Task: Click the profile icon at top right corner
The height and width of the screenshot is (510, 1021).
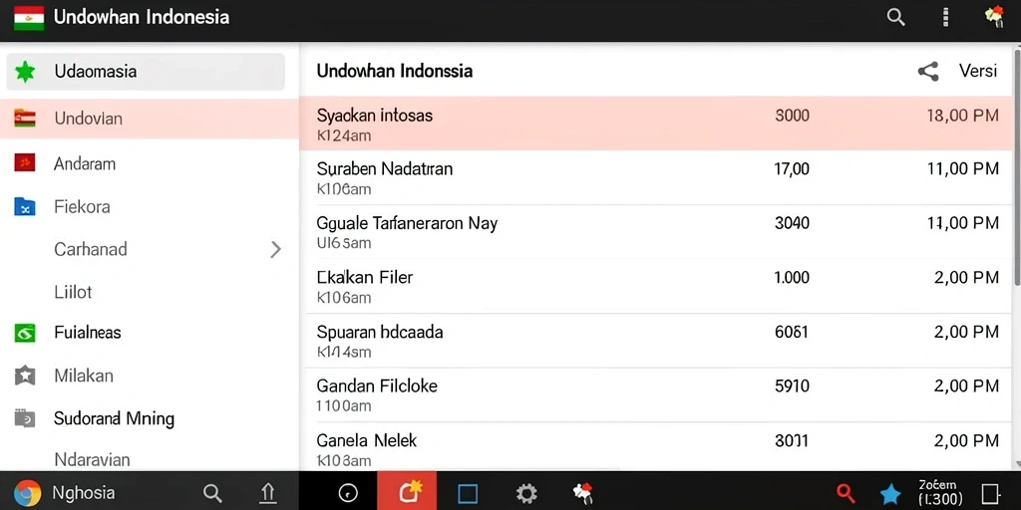Action: [994, 17]
